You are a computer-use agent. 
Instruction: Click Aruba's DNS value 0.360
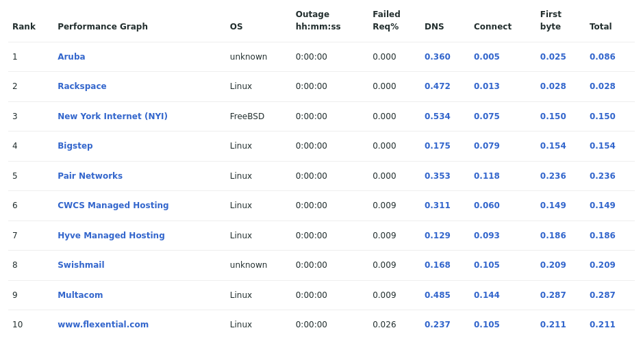[x=437, y=57]
